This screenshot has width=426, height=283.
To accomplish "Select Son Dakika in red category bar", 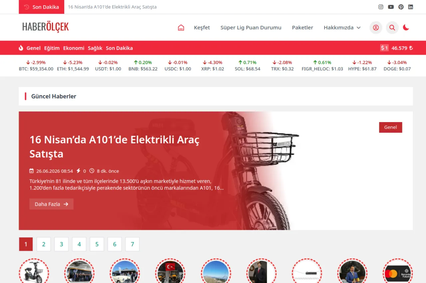I will click(119, 48).
